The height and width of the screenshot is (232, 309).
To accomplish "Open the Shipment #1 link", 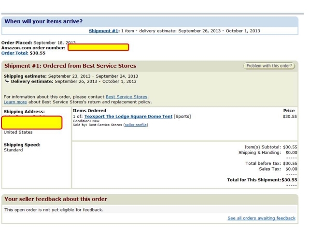I will (103, 31).
